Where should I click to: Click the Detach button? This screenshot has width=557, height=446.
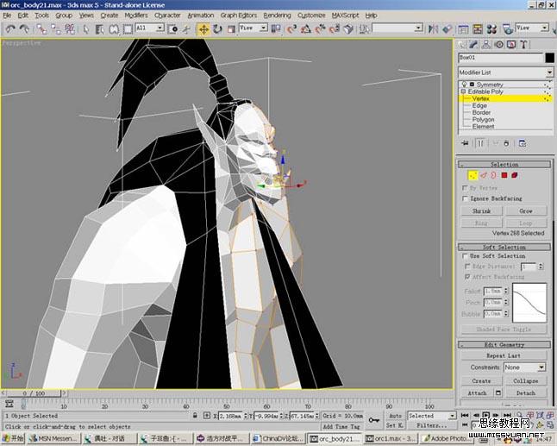pos(526,393)
